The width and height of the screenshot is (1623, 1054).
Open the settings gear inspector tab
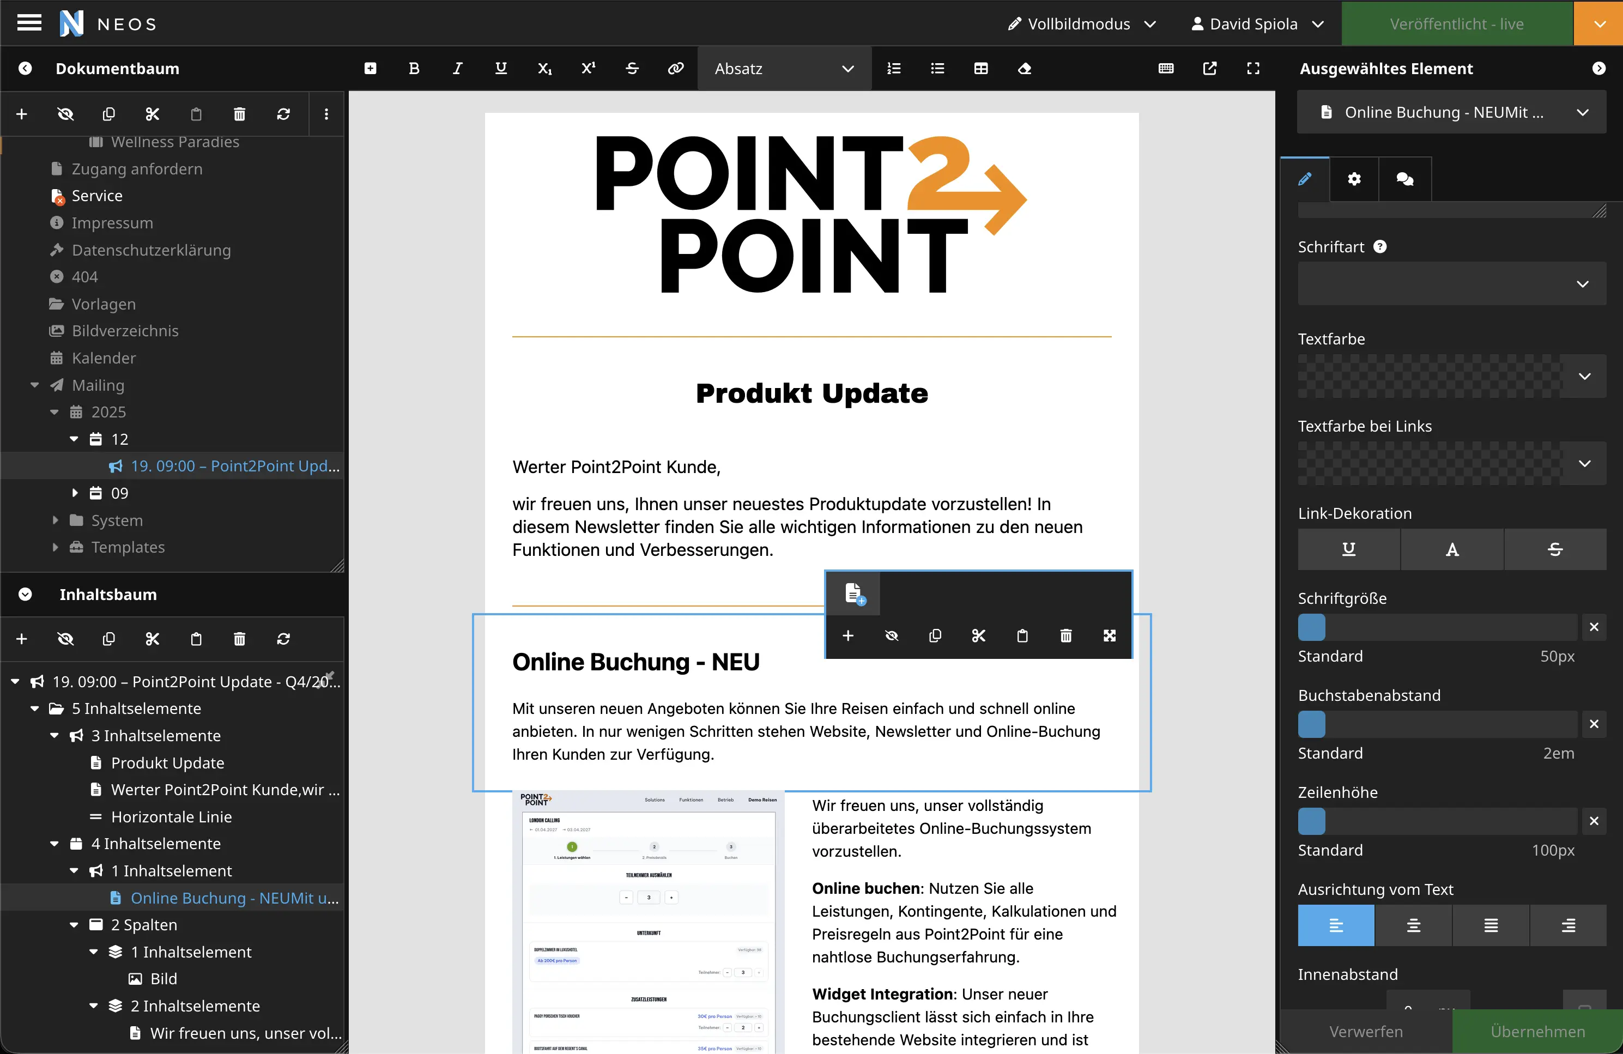1354,179
